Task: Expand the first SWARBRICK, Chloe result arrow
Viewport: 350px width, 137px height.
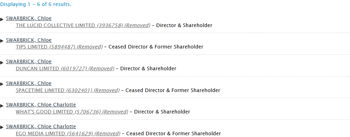Action: coord(2,19)
